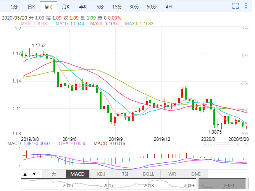Switch to 30分 chart interval
The width and height of the screenshot is (255, 191).
pos(134,7)
